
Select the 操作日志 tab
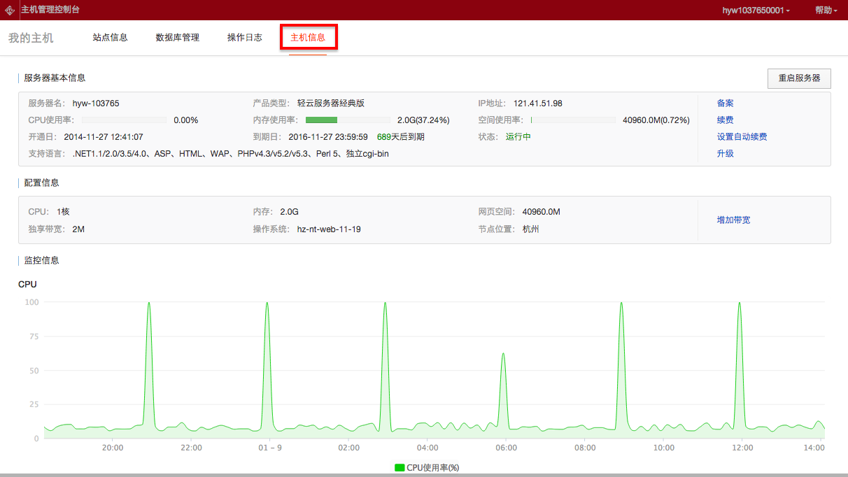point(244,38)
